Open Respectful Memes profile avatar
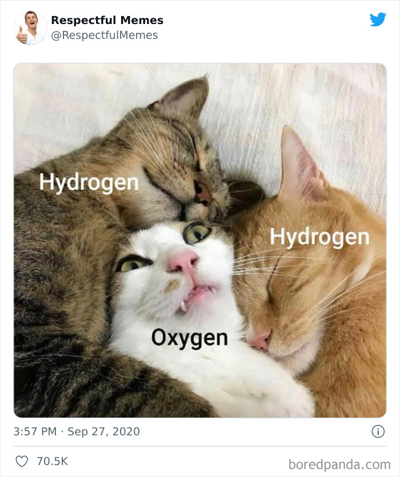The image size is (400, 477). coord(30,27)
